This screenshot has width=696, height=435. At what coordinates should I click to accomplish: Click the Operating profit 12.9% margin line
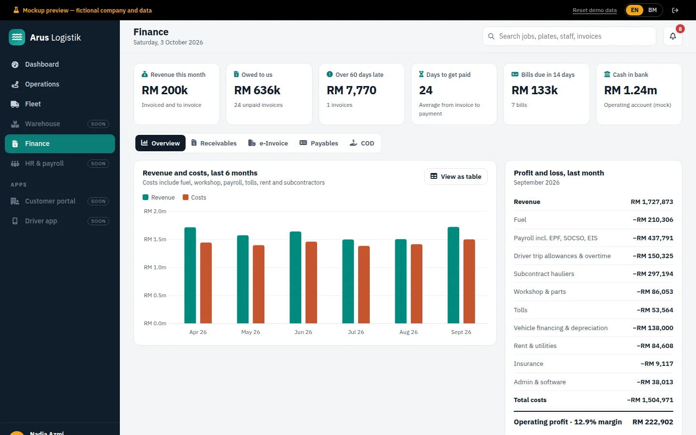[593, 422]
